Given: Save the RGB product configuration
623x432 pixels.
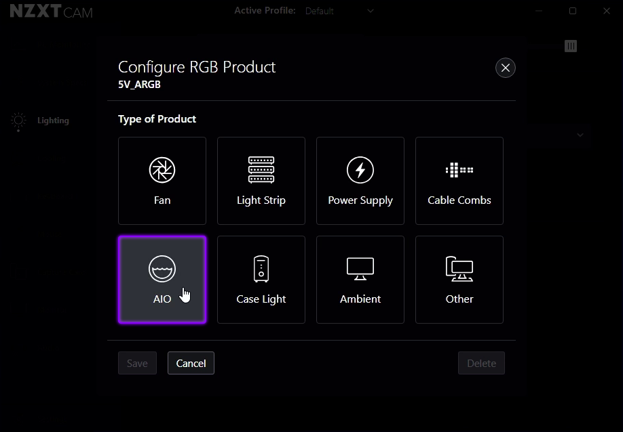Looking at the screenshot, I should click(137, 363).
